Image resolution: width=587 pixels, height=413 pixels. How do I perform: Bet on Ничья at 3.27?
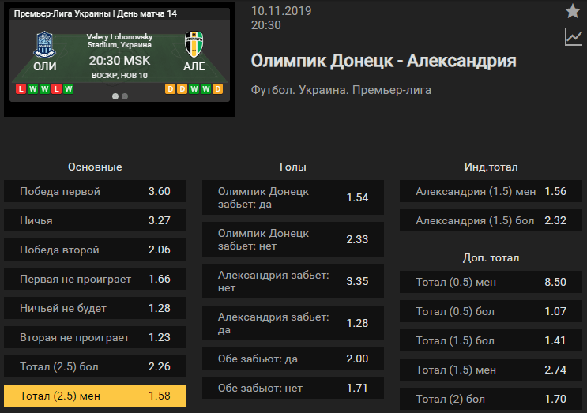(95, 220)
